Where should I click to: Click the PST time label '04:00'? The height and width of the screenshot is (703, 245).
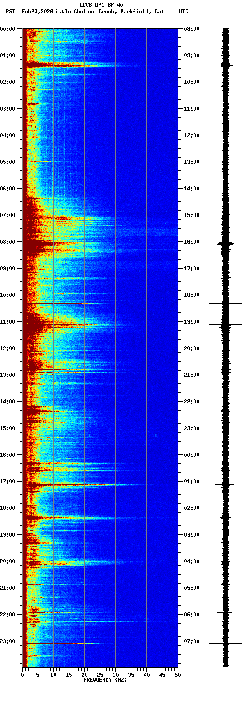point(8,135)
